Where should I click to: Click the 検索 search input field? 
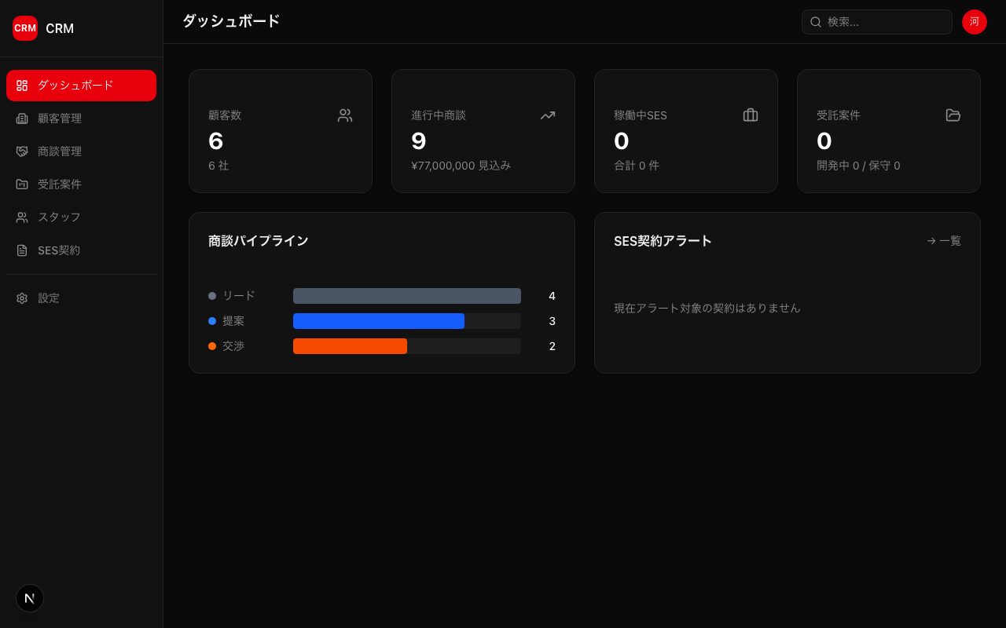pyautogui.click(x=885, y=22)
